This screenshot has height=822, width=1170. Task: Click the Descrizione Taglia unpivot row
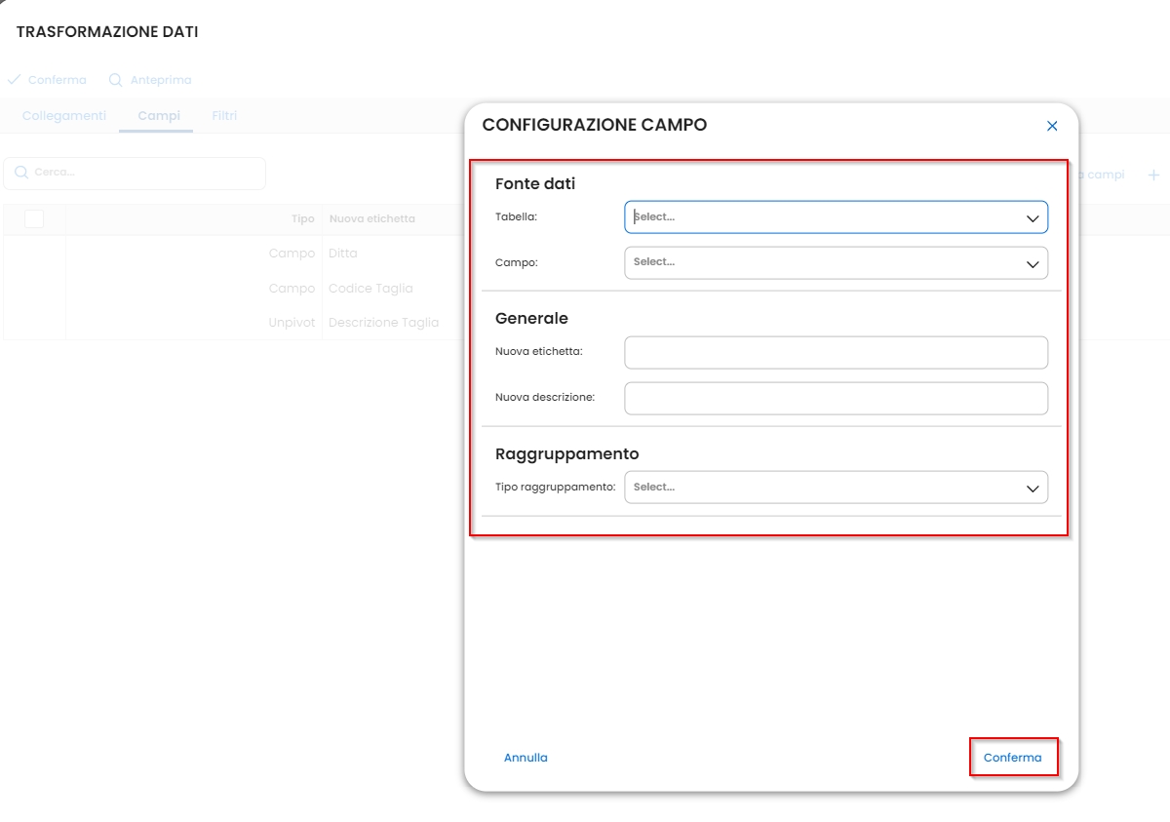point(383,323)
